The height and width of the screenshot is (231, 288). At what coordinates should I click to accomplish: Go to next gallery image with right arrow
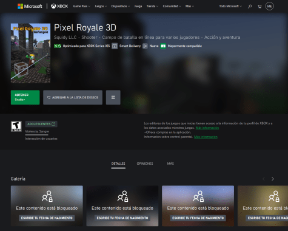point(273,179)
